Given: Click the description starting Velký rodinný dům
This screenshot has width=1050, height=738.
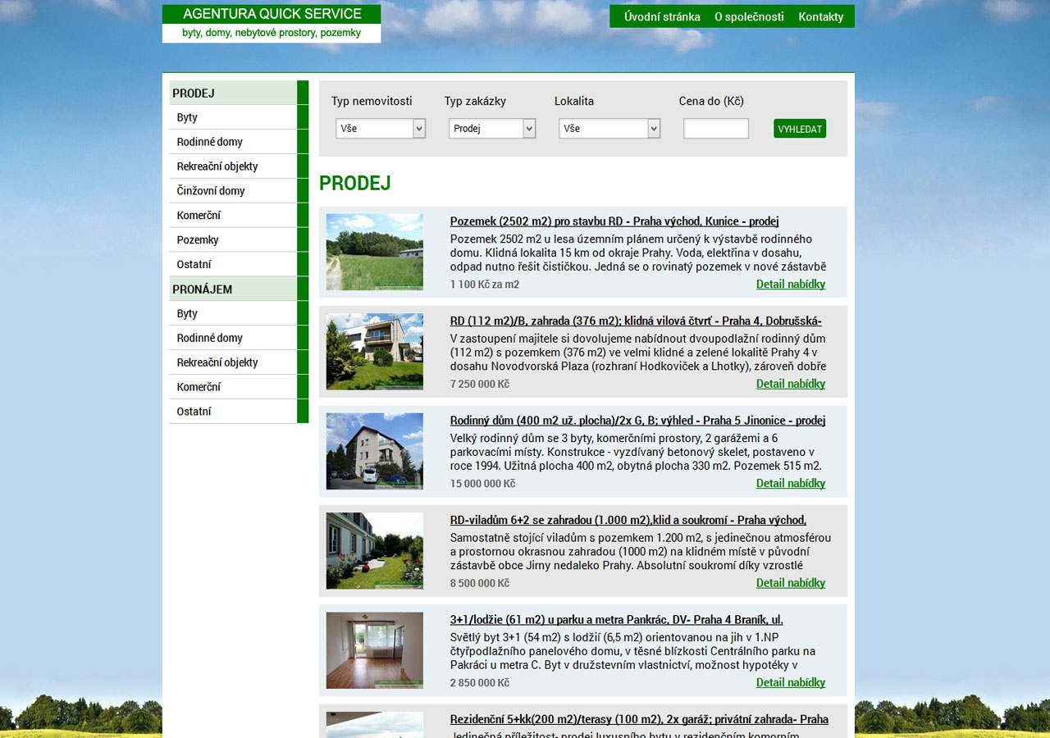Looking at the screenshot, I should [x=636, y=452].
